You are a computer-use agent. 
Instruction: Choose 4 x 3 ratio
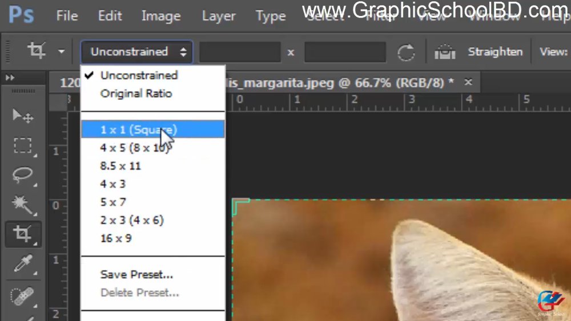(152, 184)
